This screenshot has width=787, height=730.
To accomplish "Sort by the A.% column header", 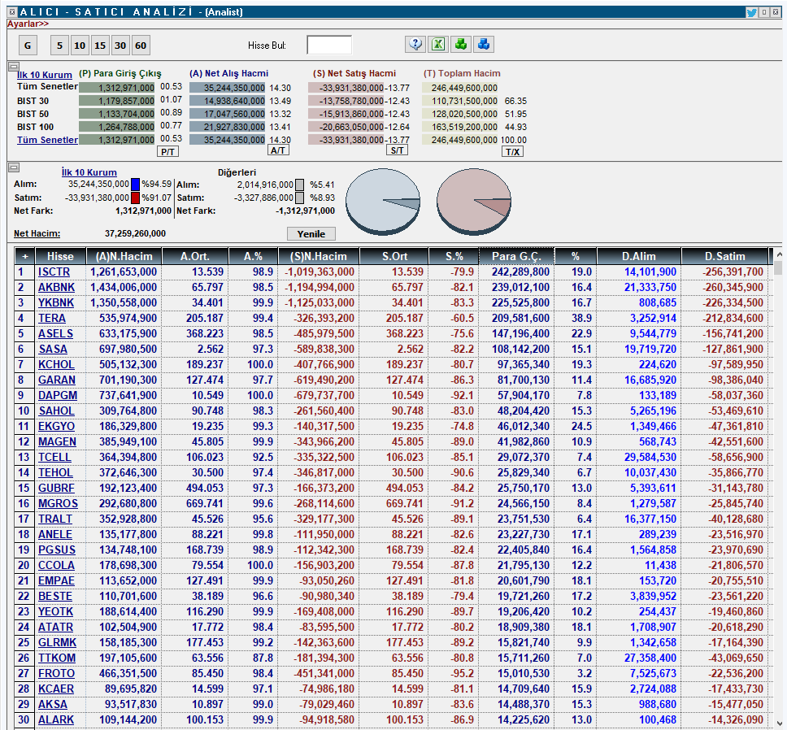I will [x=253, y=256].
